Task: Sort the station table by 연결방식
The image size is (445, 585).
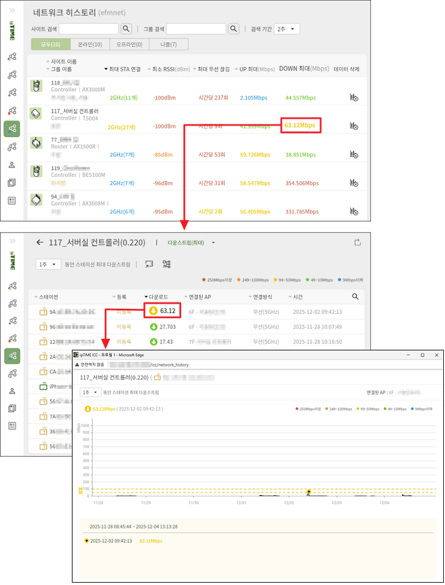Action: pos(261,297)
